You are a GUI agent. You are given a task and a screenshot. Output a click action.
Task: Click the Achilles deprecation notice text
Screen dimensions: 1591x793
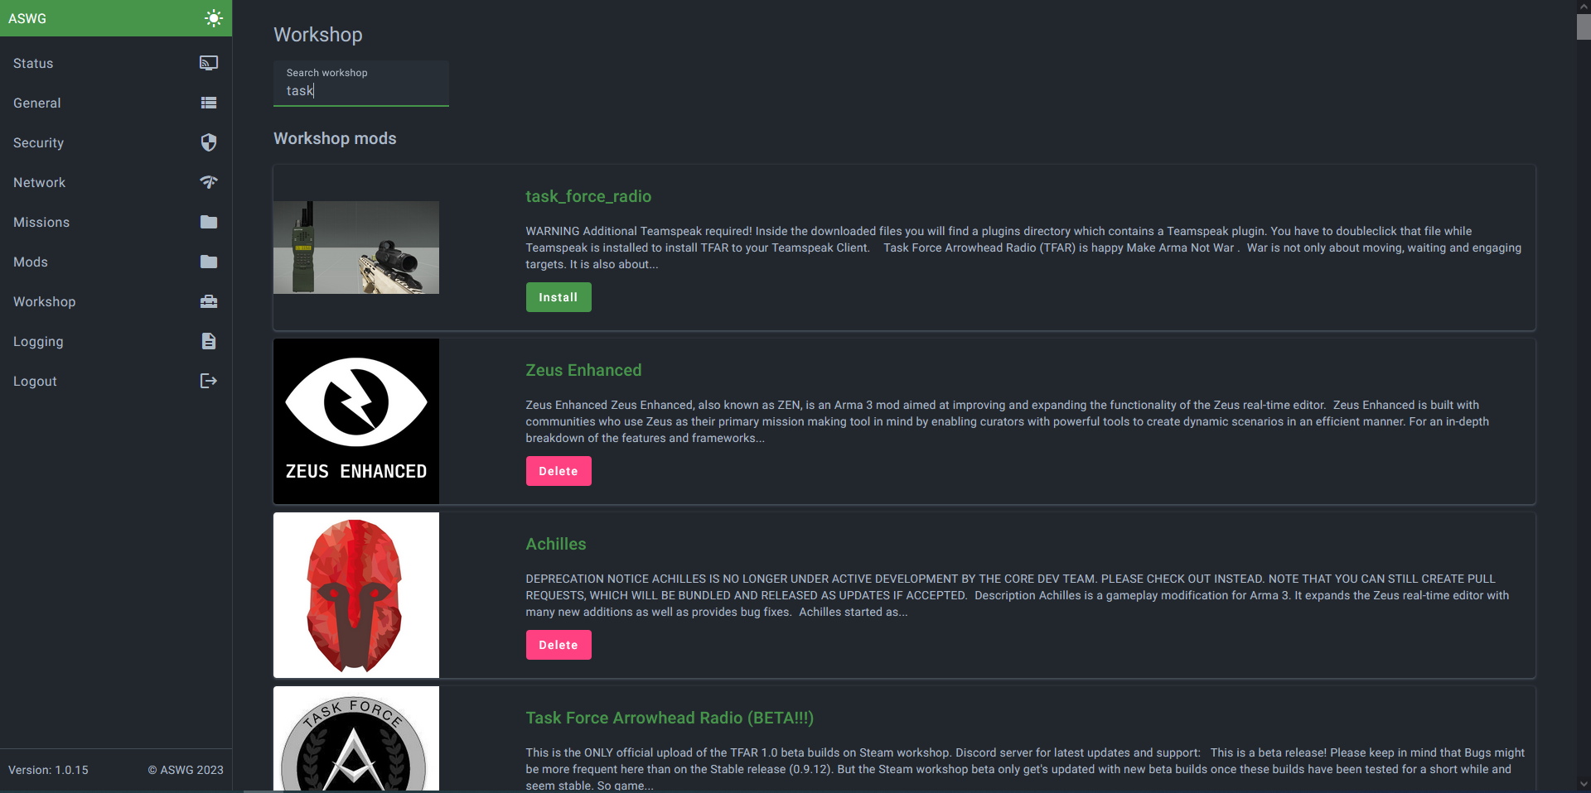tap(1018, 595)
